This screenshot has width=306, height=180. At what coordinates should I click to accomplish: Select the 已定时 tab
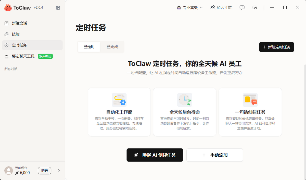(89, 47)
